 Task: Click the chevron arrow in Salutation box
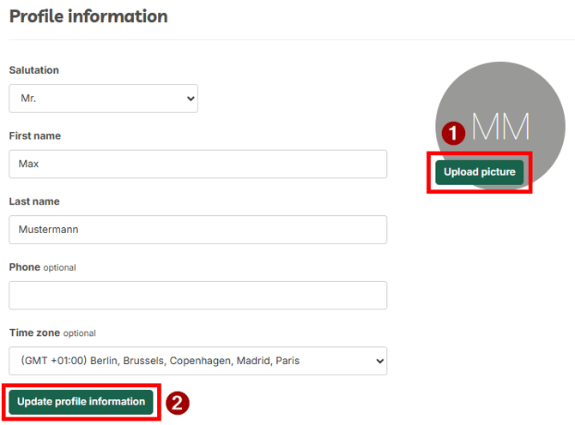tap(191, 99)
